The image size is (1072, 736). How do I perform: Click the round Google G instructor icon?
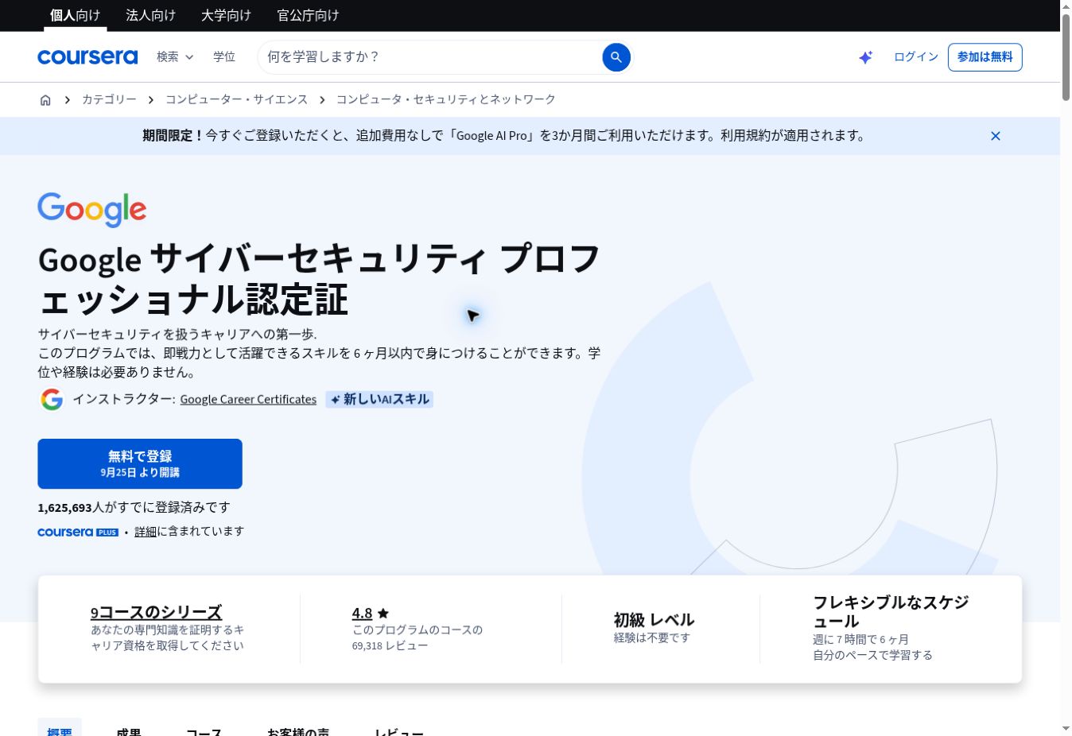tap(52, 399)
